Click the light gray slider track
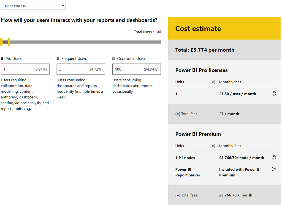 [x=85, y=42]
